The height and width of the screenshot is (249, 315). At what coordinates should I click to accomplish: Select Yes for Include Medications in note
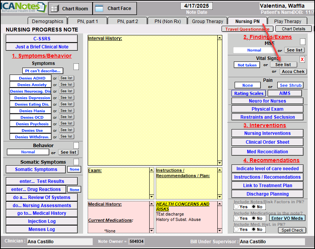click(x=237, y=218)
